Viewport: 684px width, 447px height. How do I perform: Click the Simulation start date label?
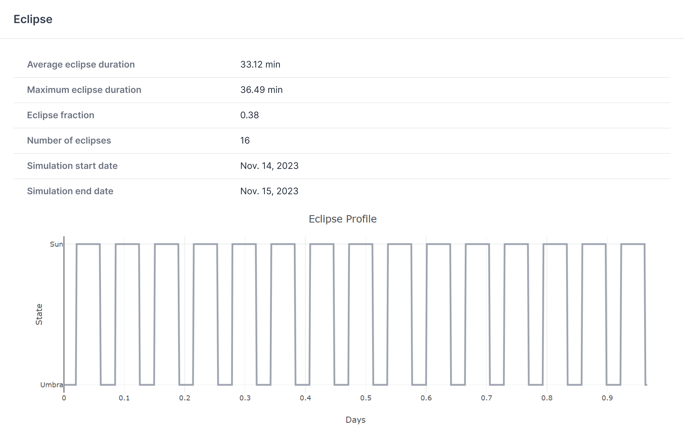point(72,166)
